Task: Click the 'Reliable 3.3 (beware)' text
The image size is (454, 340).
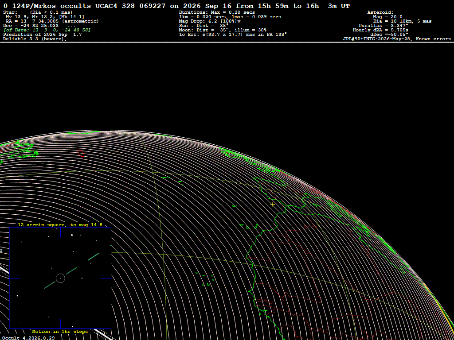Action: pyautogui.click(x=35, y=39)
